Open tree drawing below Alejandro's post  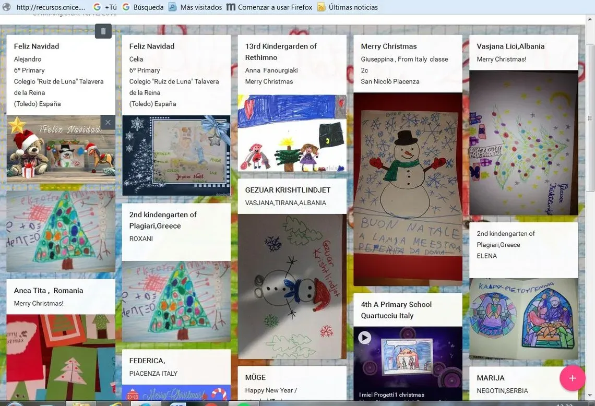click(61, 232)
